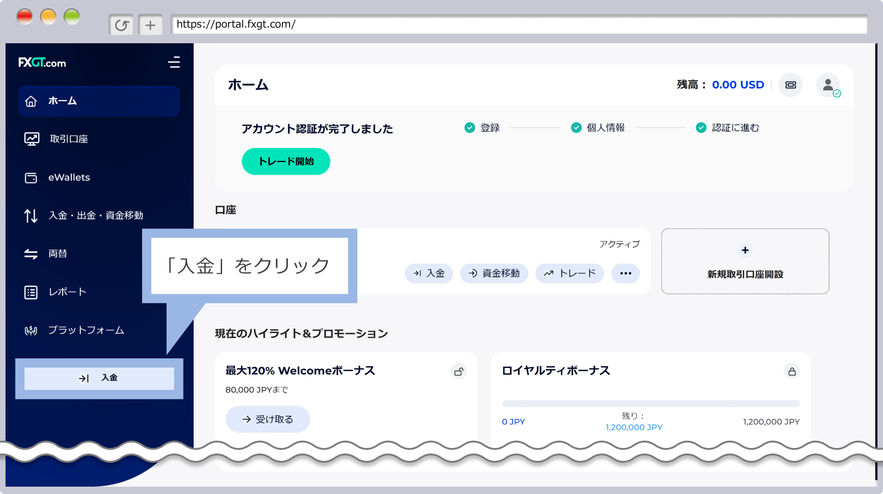
Task: Select the 取引口座 trading accounts icon
Action: (x=31, y=138)
